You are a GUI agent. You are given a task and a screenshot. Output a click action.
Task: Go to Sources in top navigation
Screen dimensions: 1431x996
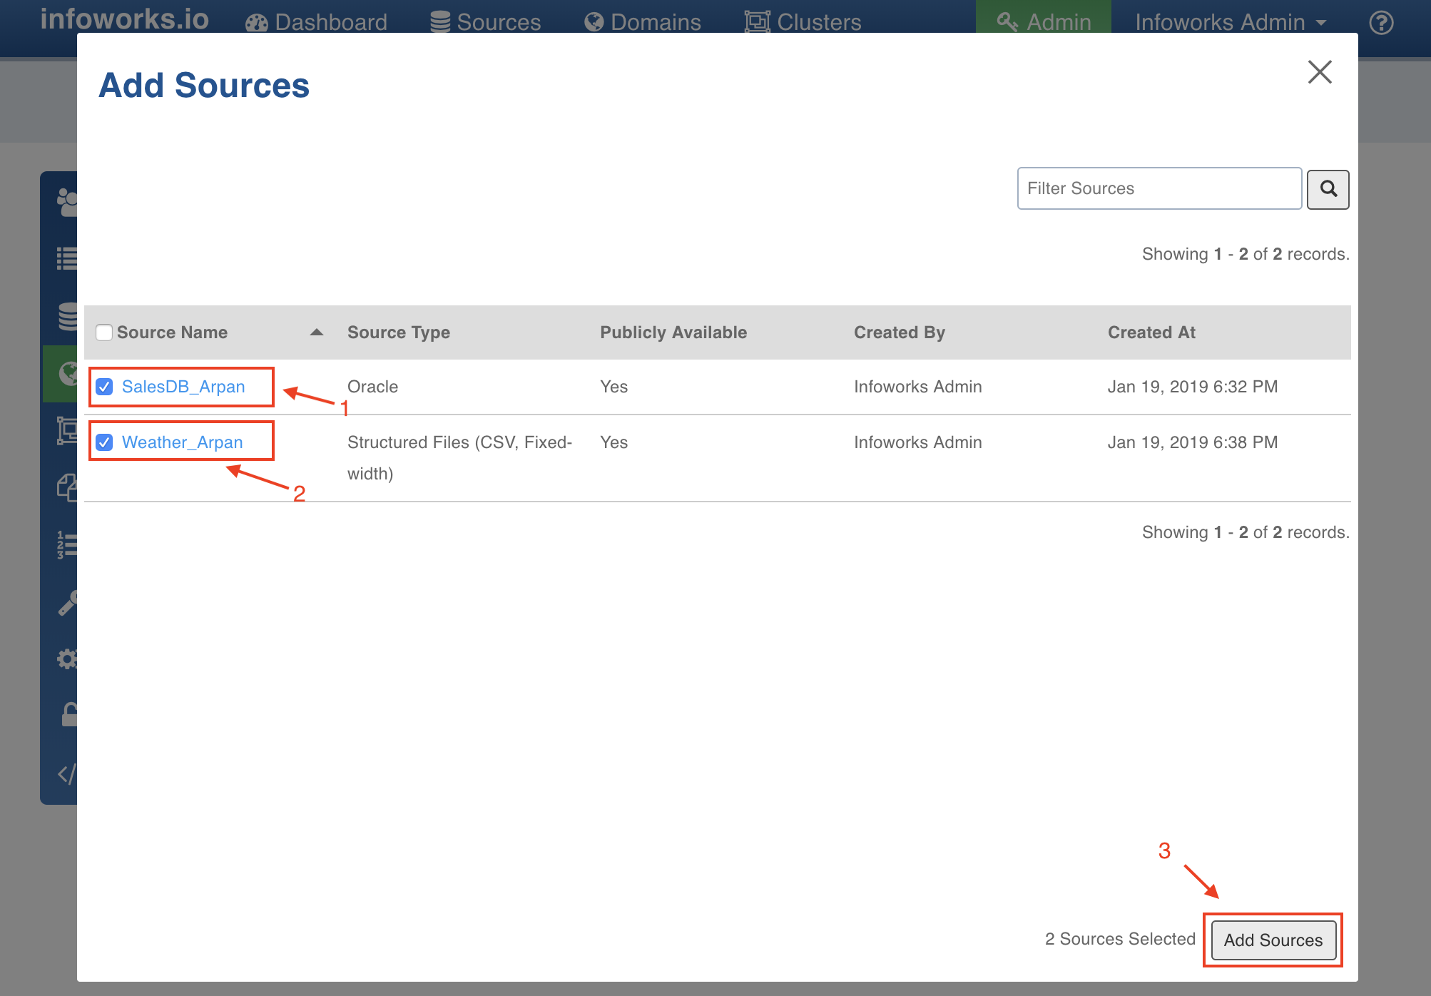(486, 23)
